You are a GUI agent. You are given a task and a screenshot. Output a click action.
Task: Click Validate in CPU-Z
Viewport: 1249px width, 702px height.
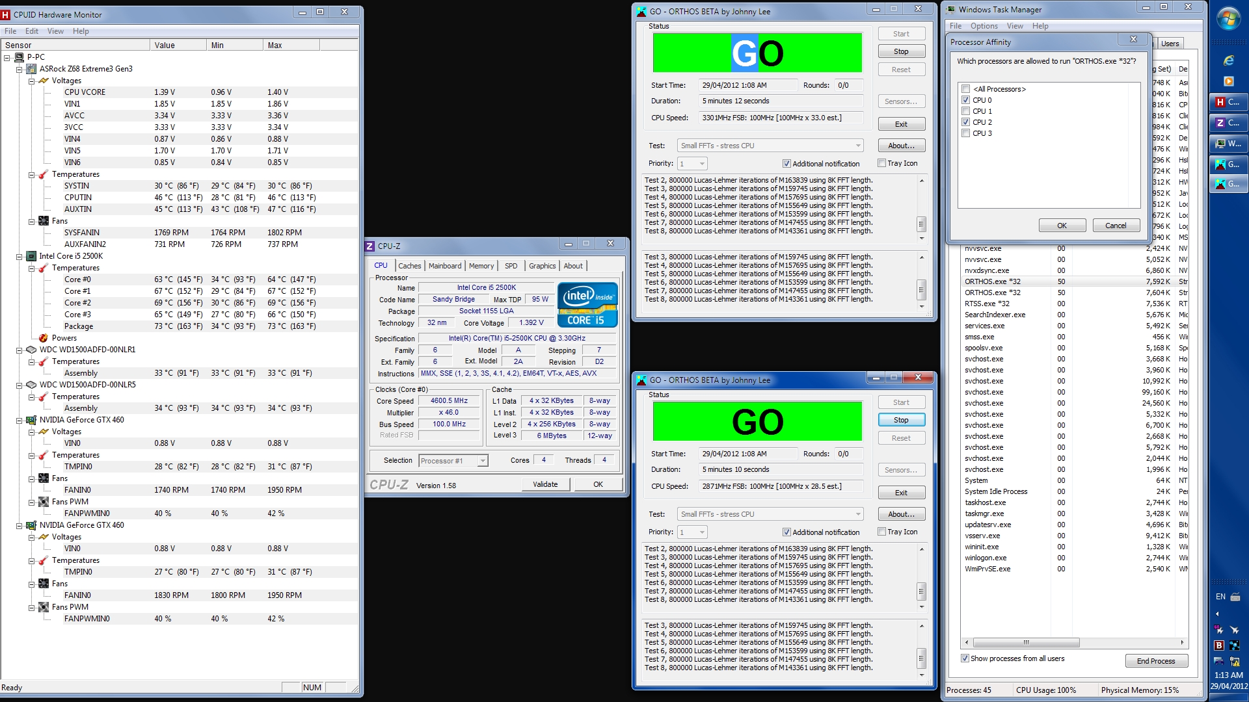545,484
